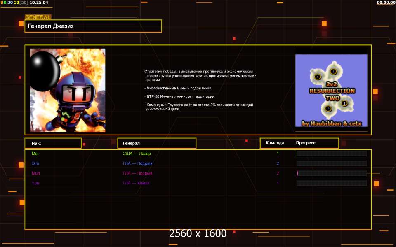Click team number for Muh's row
This screenshot has height=247, width=396.
(278, 173)
